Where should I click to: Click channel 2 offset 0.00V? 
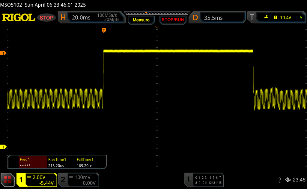[x=89, y=183]
